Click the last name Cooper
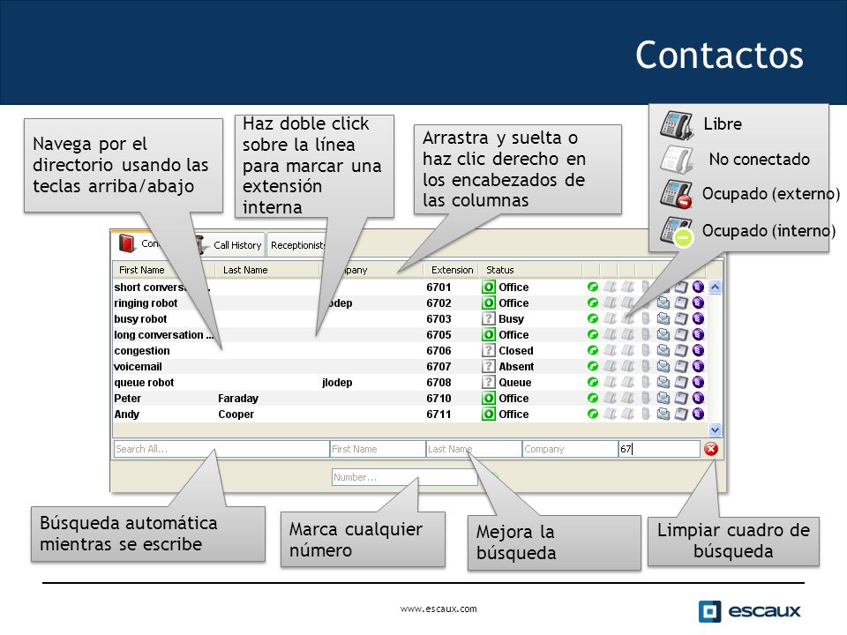Viewport: 847px width, 635px height. point(236,415)
